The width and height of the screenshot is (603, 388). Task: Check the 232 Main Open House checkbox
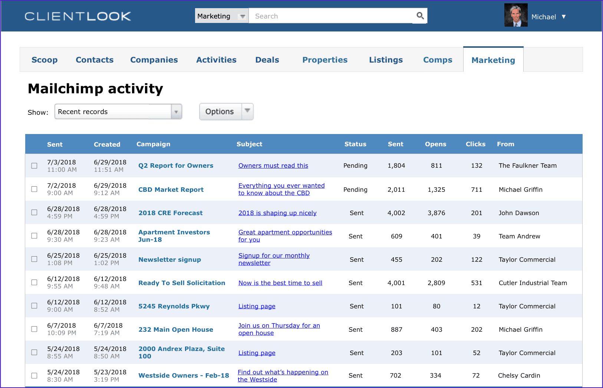click(x=34, y=329)
